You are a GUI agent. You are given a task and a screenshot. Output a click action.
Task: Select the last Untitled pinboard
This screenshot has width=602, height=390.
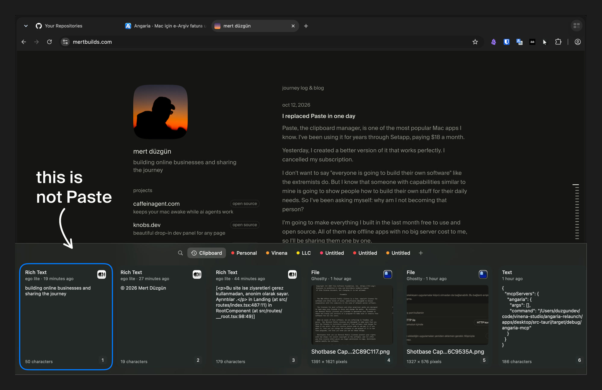[398, 253]
